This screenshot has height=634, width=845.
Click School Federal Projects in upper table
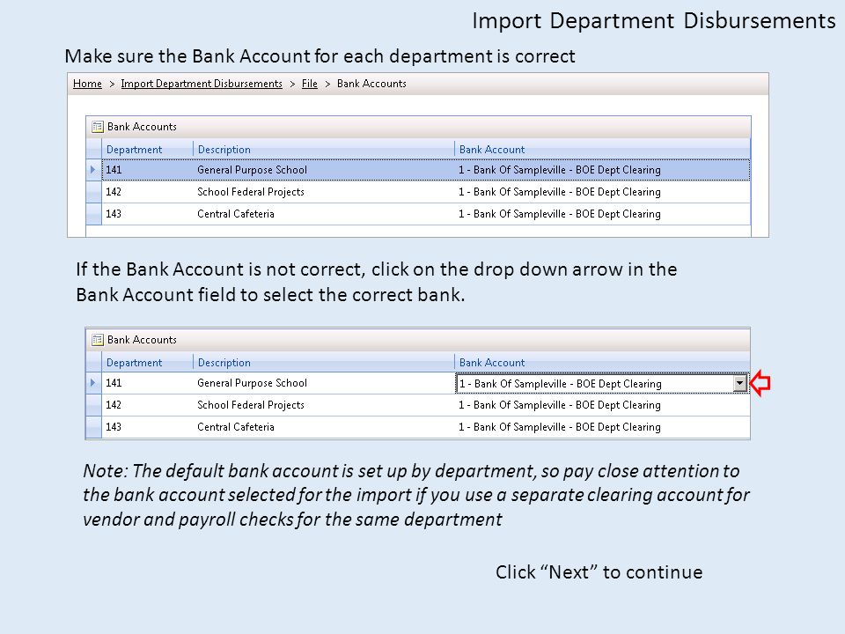tap(251, 192)
